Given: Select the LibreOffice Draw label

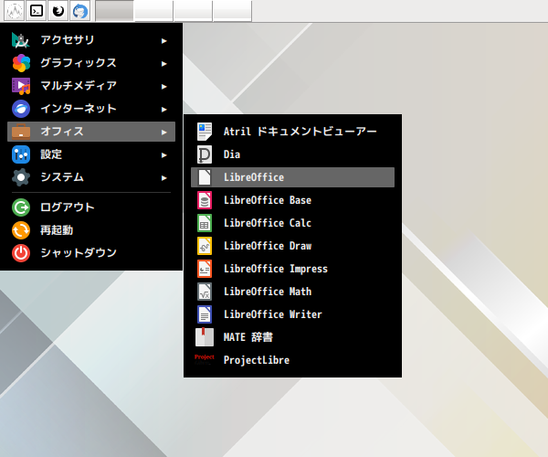Looking at the screenshot, I should (268, 246).
